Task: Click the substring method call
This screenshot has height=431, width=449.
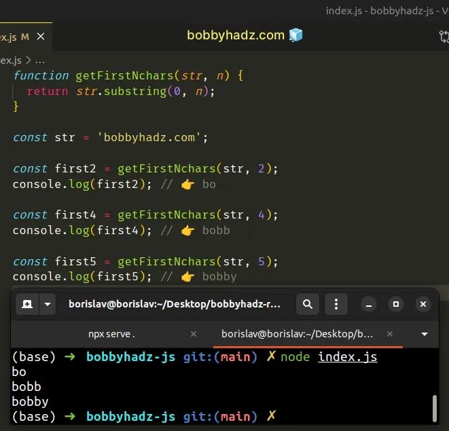Action: pyautogui.click(x=135, y=92)
